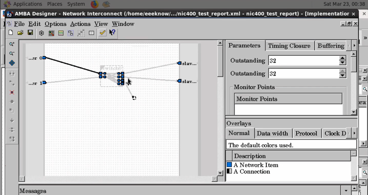Click the greyed down arrow tool icon
Image resolution: width=368 pixels, height=195 pixels.
[x=12, y=120]
